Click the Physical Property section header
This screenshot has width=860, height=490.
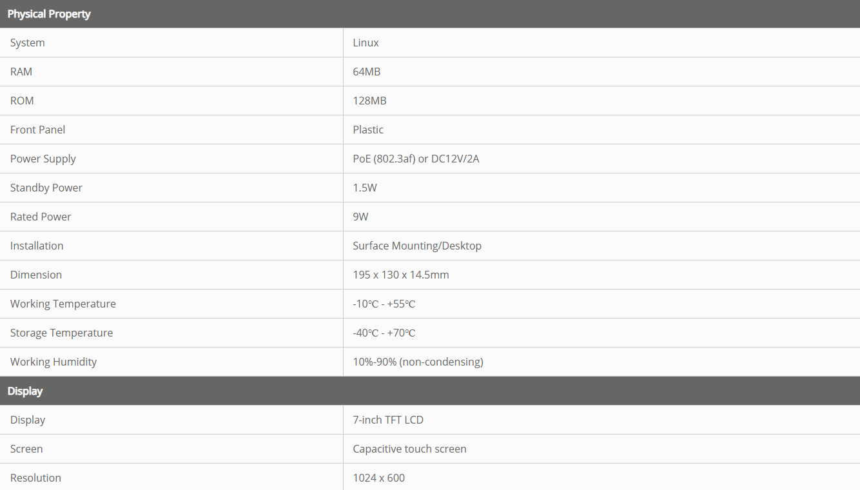[x=49, y=14]
